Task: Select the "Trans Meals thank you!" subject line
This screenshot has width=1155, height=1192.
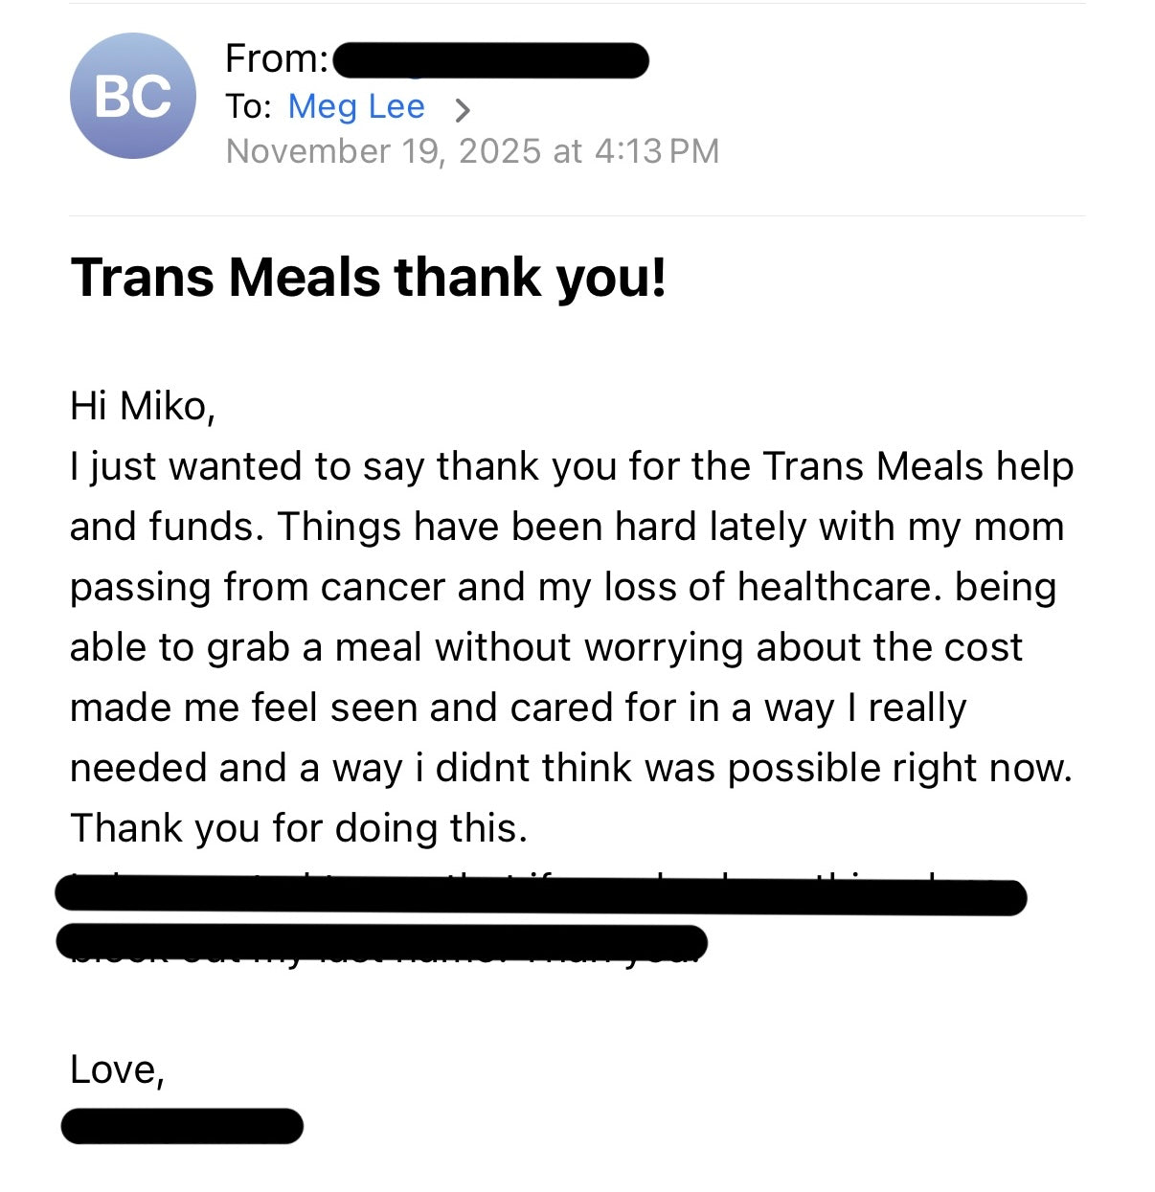Action: point(369,278)
